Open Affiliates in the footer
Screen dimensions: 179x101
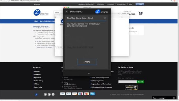pyautogui.click(x=37, y=84)
